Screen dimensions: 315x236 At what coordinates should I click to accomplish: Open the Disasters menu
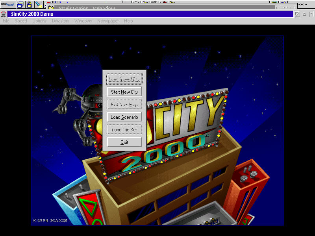61,21
